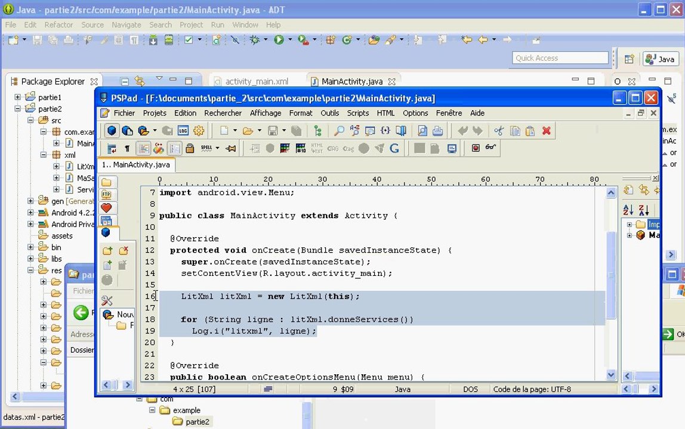Toggle the pin window icon in PSPad
685x429 pixels.
click(x=231, y=148)
